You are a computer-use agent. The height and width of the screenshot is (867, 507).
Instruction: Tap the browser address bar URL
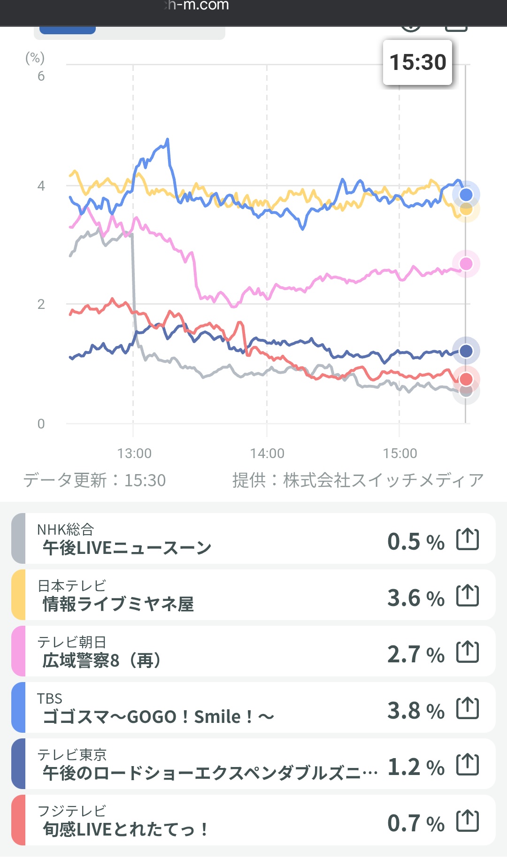point(197,6)
